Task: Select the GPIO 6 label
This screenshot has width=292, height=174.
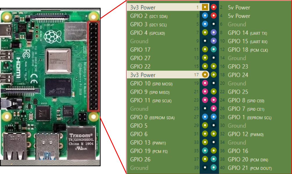Action: [139, 134]
